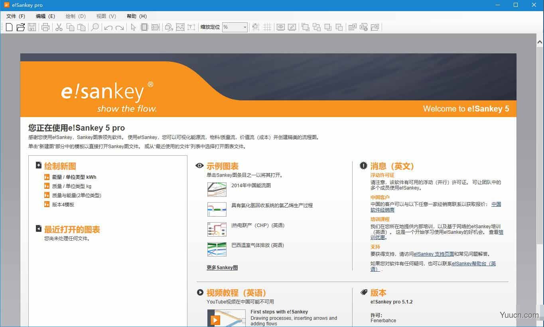Click the Print icon
The width and height of the screenshot is (544, 327).
[x=46, y=27]
